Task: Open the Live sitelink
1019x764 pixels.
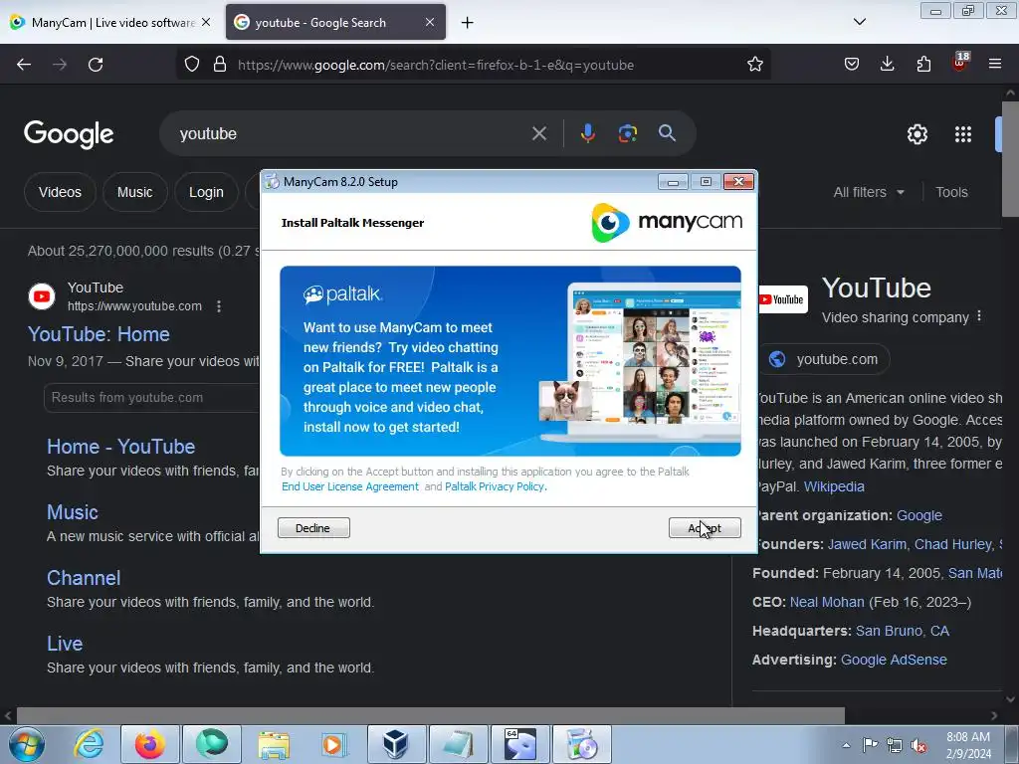Action: point(65,644)
